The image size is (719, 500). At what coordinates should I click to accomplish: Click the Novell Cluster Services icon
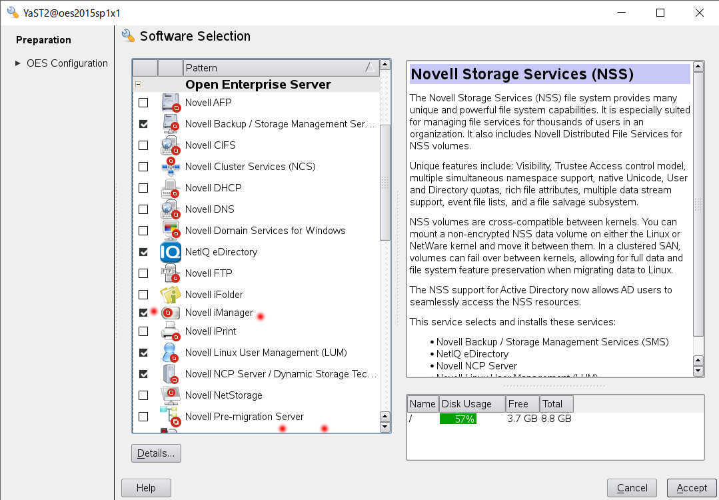pos(171,167)
